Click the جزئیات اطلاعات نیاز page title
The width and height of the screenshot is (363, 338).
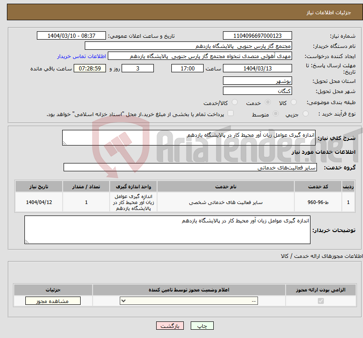coord(329,12)
